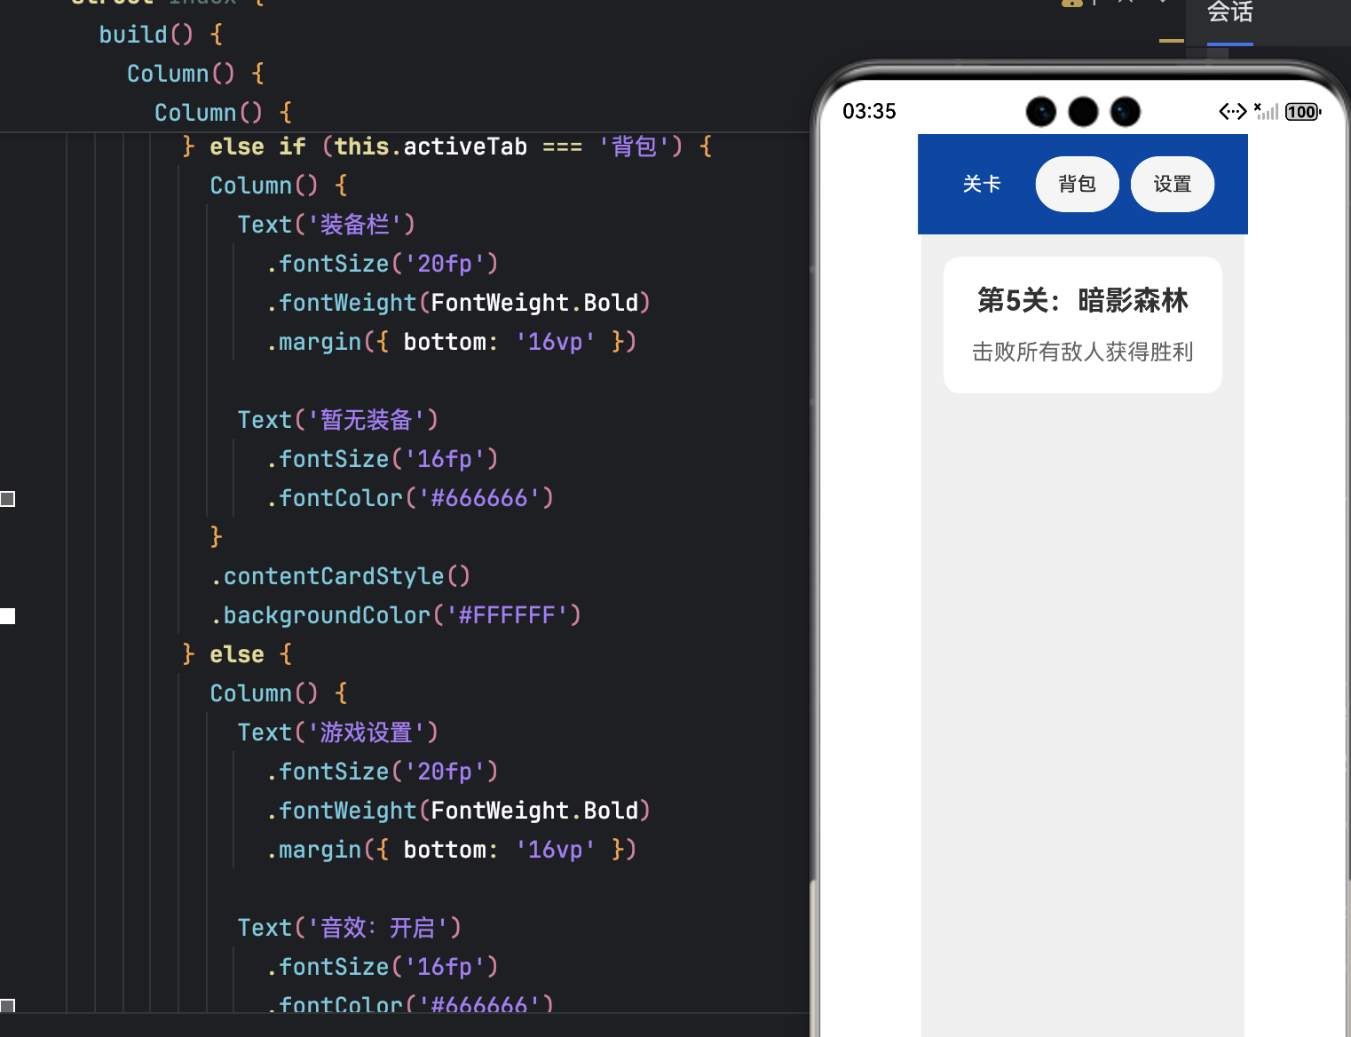
Task: Click the network link status icon
Action: pos(1233,112)
